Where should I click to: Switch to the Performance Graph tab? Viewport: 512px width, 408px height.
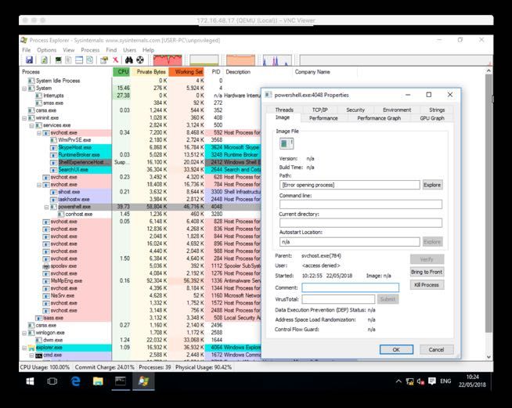point(379,118)
